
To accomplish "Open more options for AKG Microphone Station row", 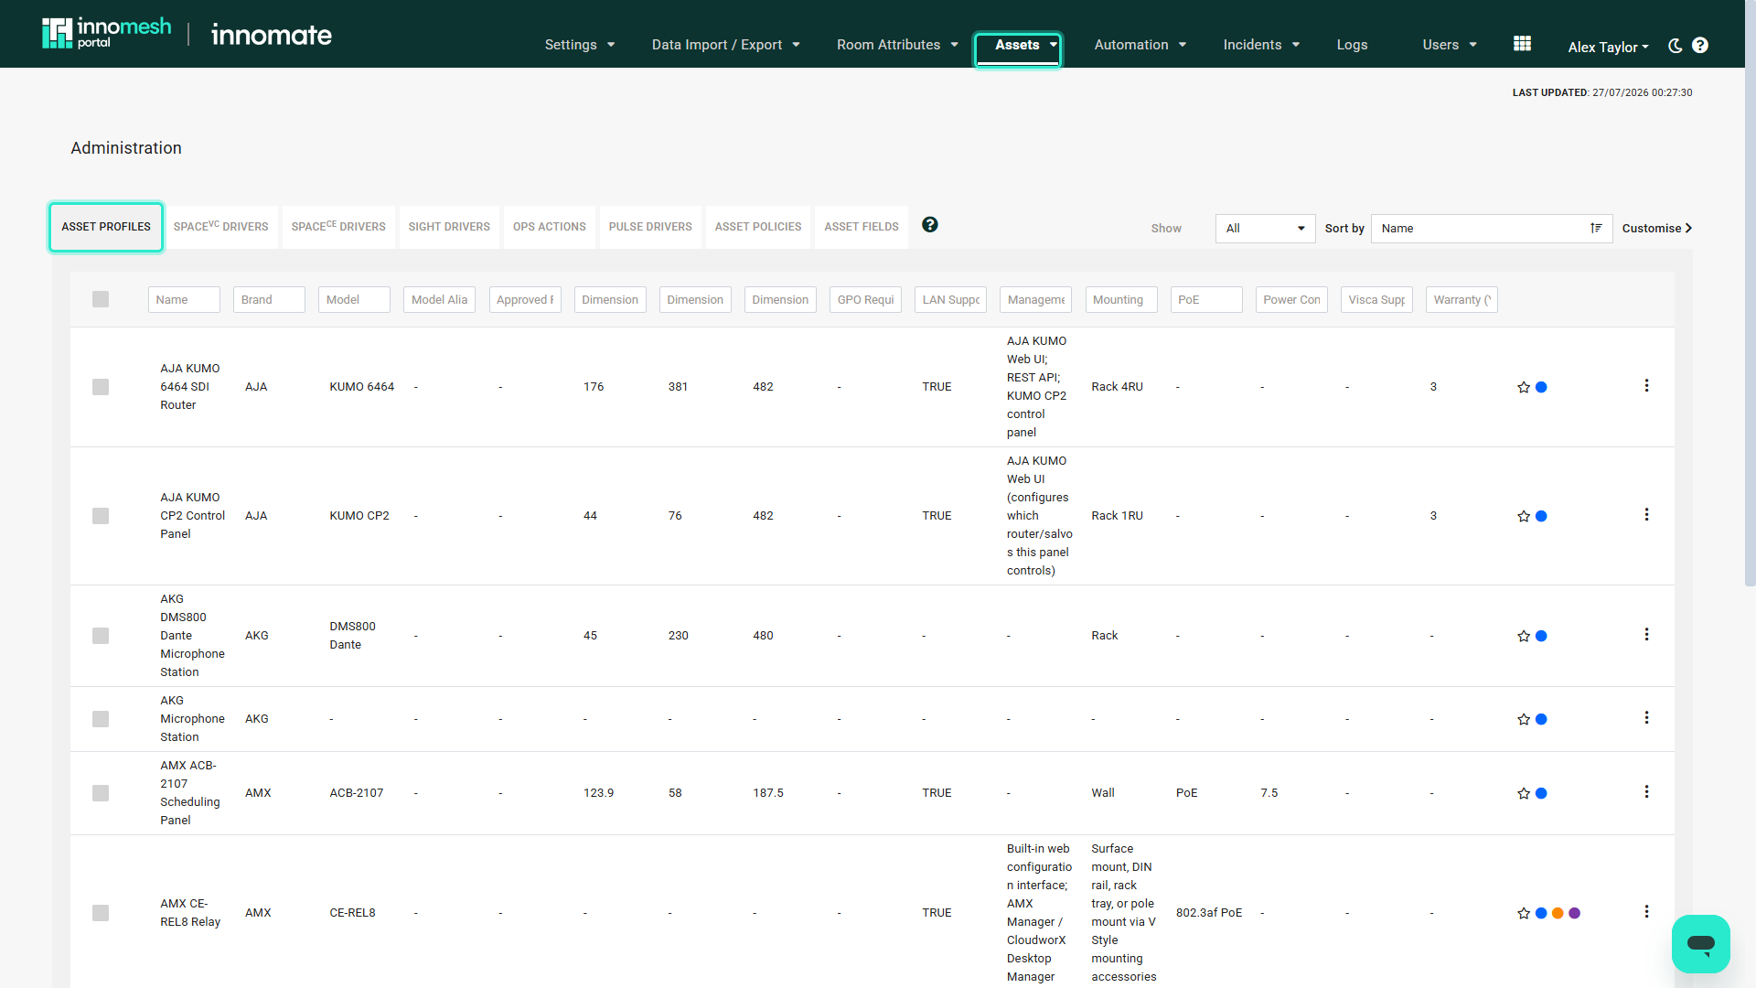I will 1646,718.
